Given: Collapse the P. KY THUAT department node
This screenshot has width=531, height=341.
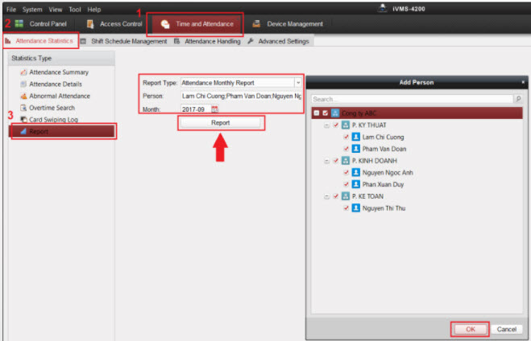Looking at the screenshot, I should click(326, 125).
